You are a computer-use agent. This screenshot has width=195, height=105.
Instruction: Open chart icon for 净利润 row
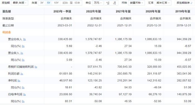(19, 81)
